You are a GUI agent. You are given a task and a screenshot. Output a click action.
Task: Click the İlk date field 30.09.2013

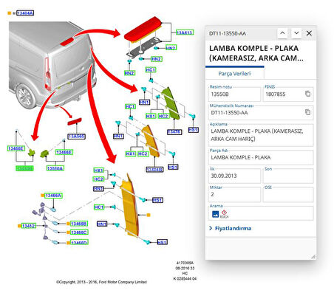234,176
